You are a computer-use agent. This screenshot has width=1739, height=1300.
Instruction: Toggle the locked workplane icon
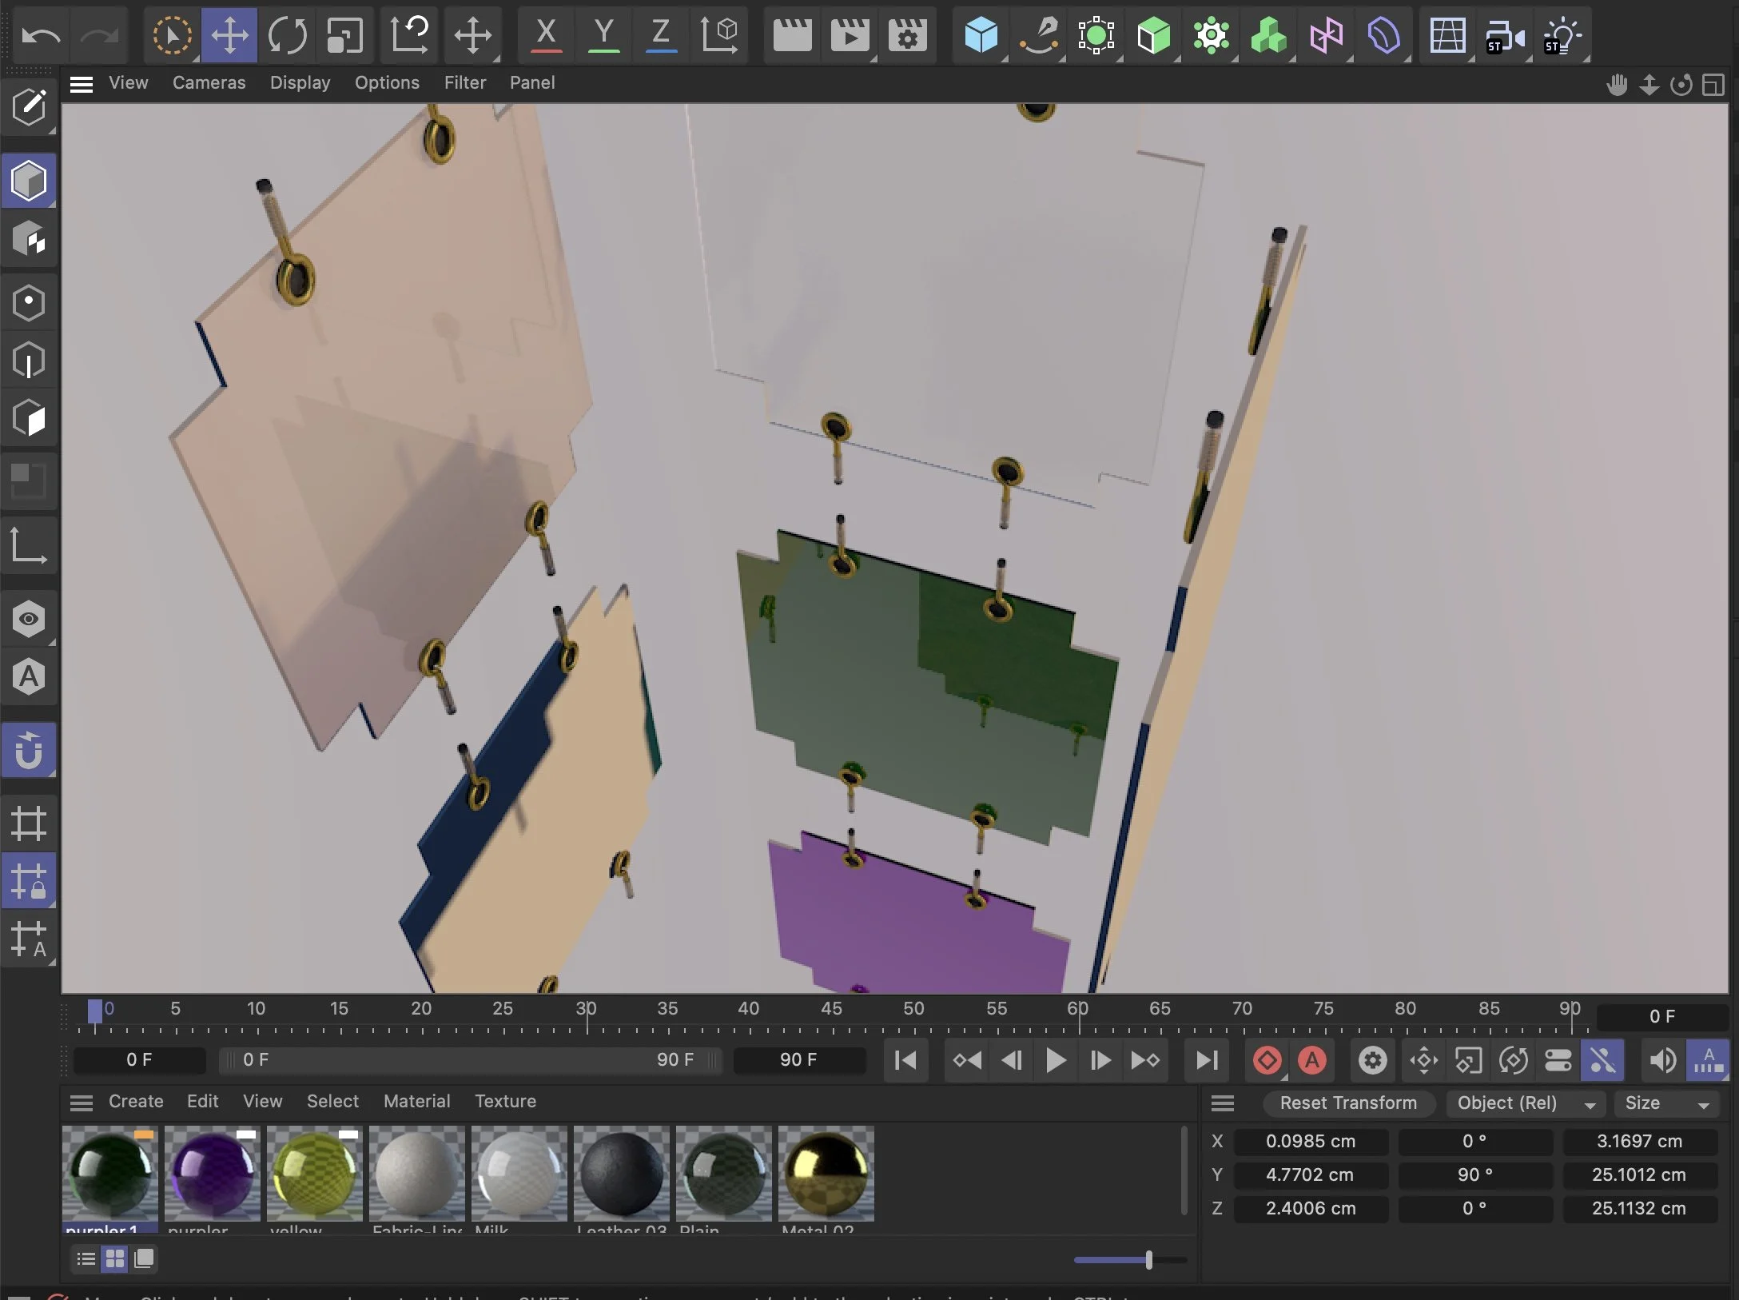29,881
